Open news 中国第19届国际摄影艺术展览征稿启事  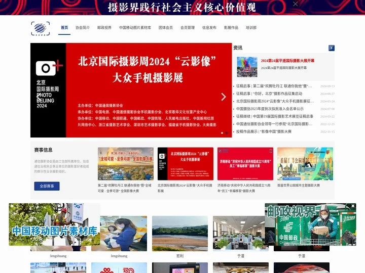tap(275, 116)
